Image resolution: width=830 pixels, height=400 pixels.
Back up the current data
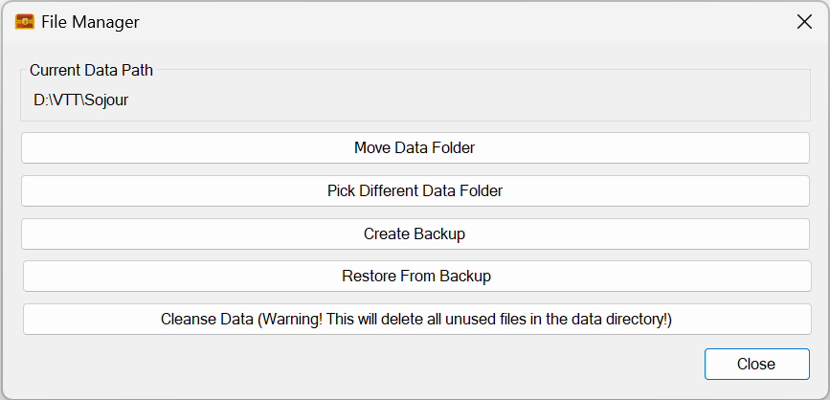pyautogui.click(x=415, y=233)
